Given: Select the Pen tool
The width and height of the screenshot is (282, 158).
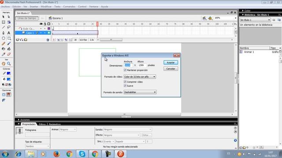Looking at the screenshot, I should pos(4,33).
